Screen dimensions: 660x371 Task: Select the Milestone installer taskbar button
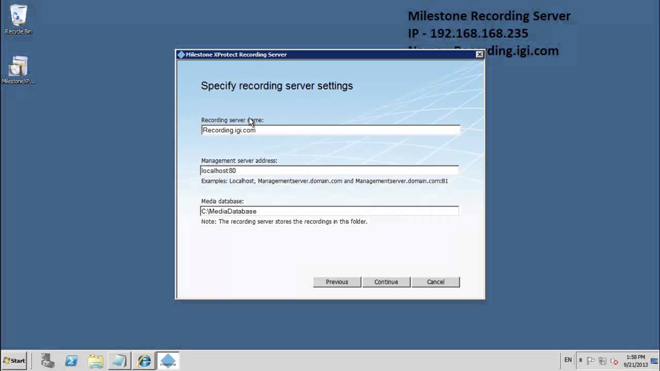168,360
